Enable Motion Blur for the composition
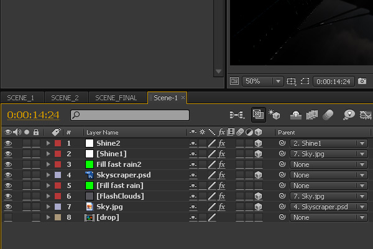 (x=328, y=115)
